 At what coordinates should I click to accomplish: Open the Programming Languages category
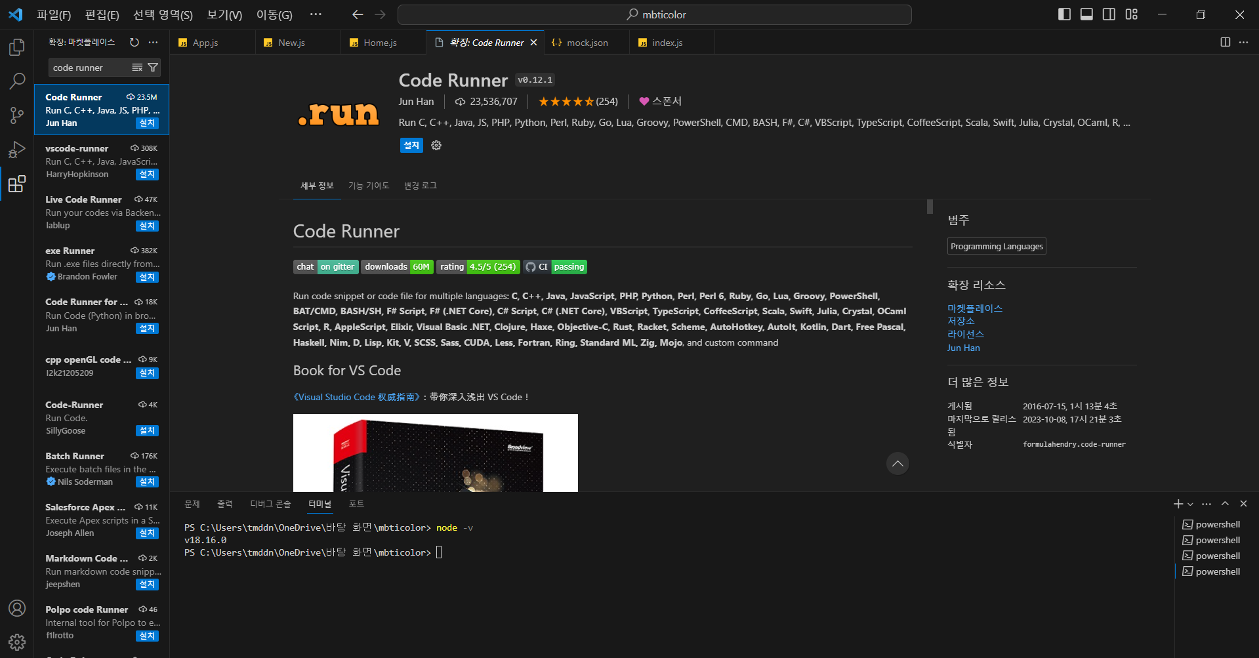(997, 246)
